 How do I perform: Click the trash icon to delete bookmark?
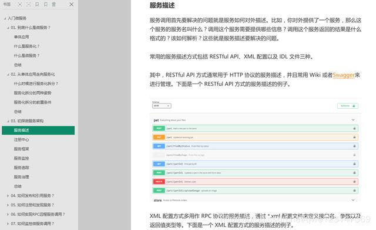pyautogui.click(x=54, y=4)
